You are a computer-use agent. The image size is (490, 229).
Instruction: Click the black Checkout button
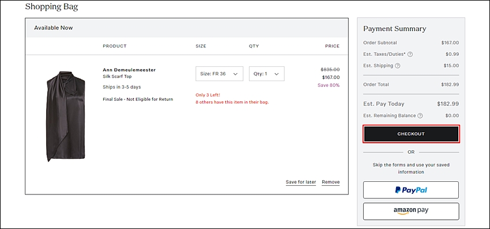click(411, 134)
